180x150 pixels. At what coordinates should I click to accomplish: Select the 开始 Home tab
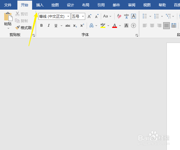coord(25,5)
